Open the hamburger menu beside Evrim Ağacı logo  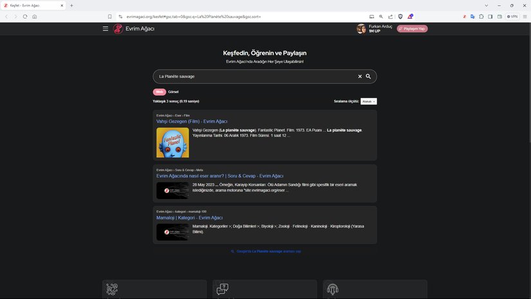point(106,29)
